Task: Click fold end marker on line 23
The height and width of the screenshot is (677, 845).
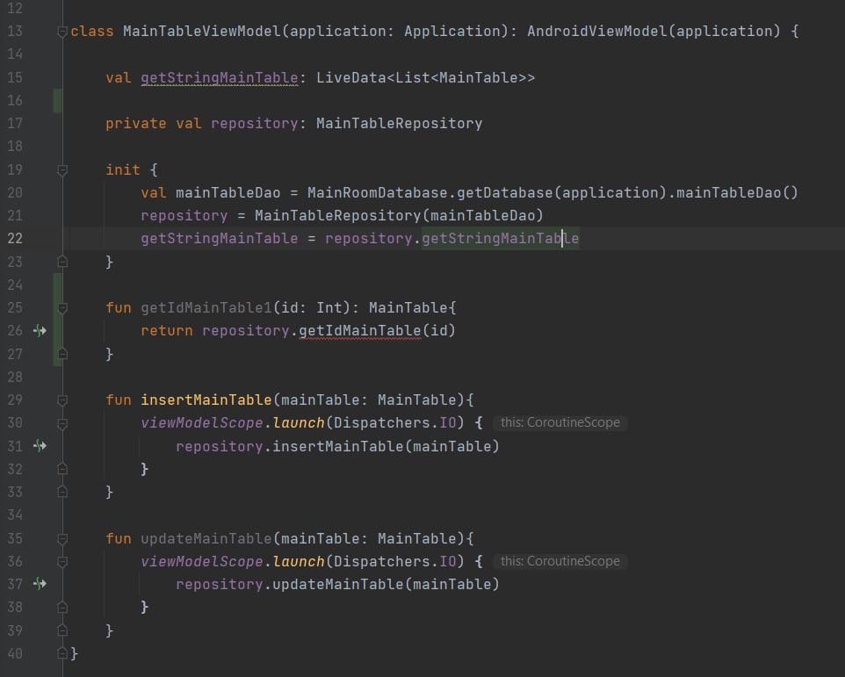Action: (62, 262)
